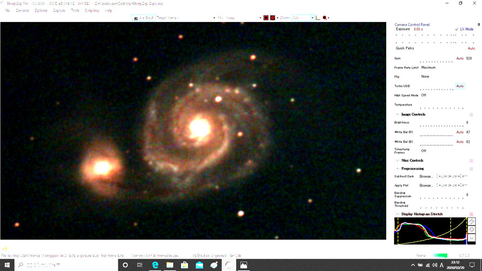Open the Options menu

41,11
